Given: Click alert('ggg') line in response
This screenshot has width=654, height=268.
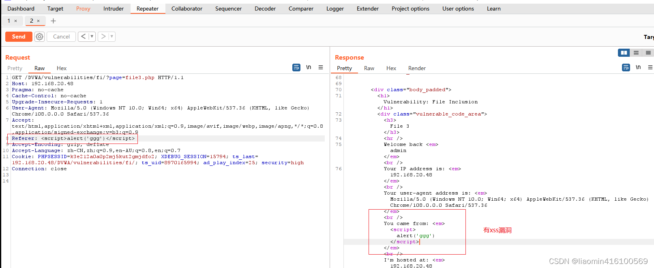Looking at the screenshot, I should (416, 236).
